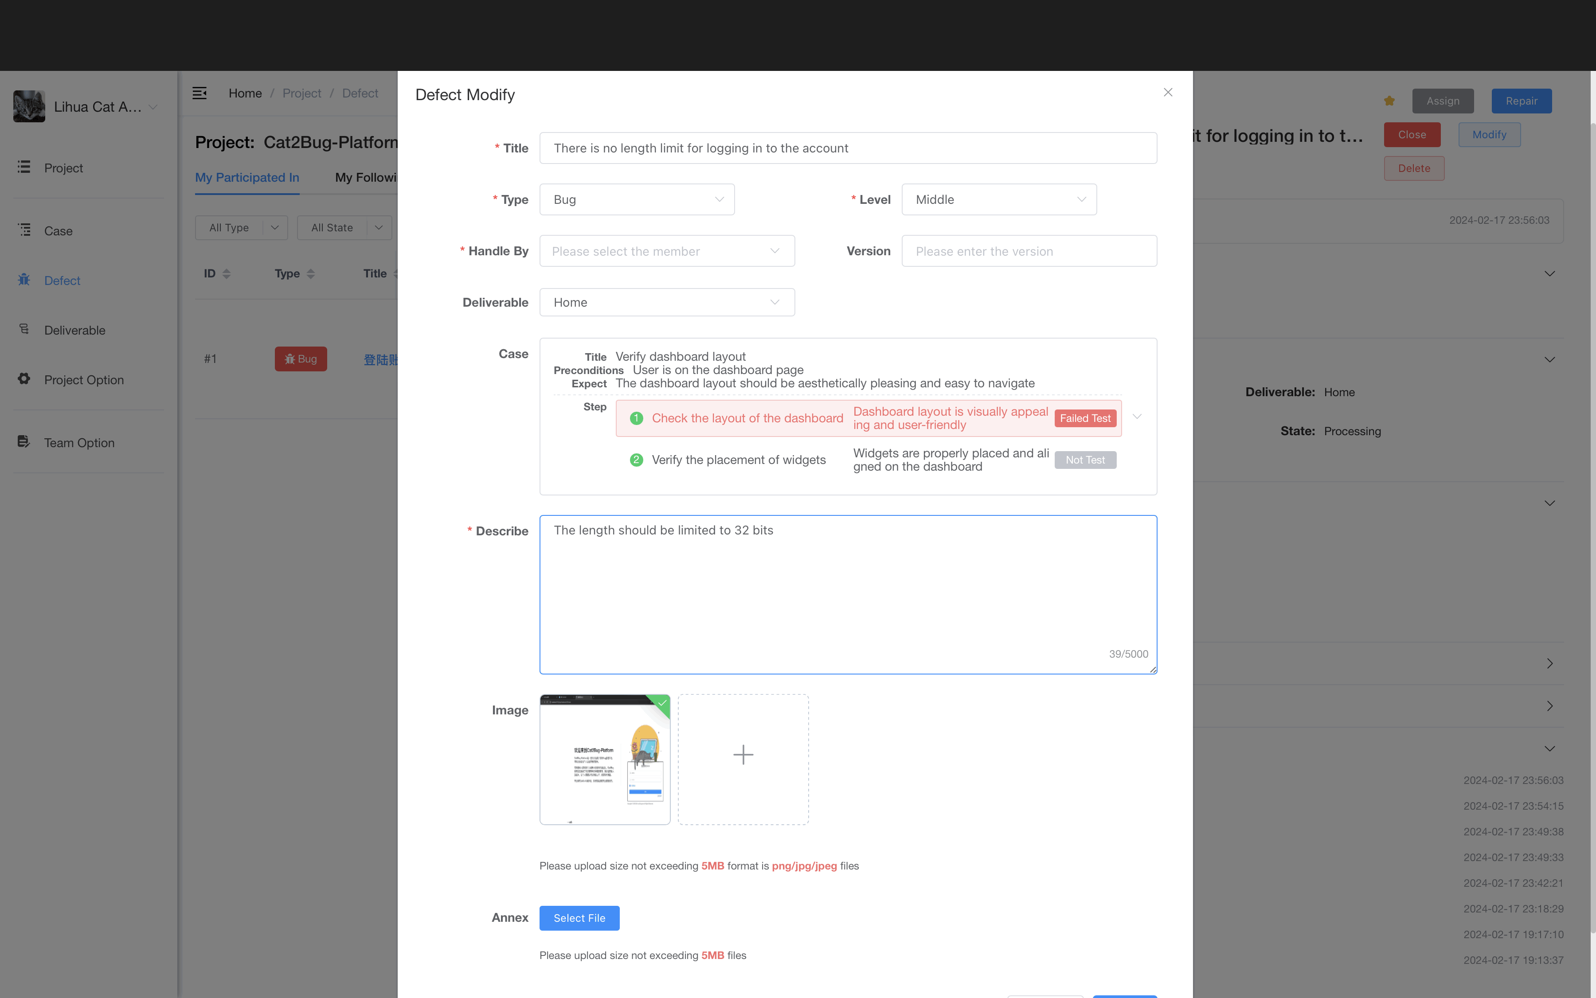Click the Case list icon
This screenshot has width=1596, height=998.
coord(24,230)
